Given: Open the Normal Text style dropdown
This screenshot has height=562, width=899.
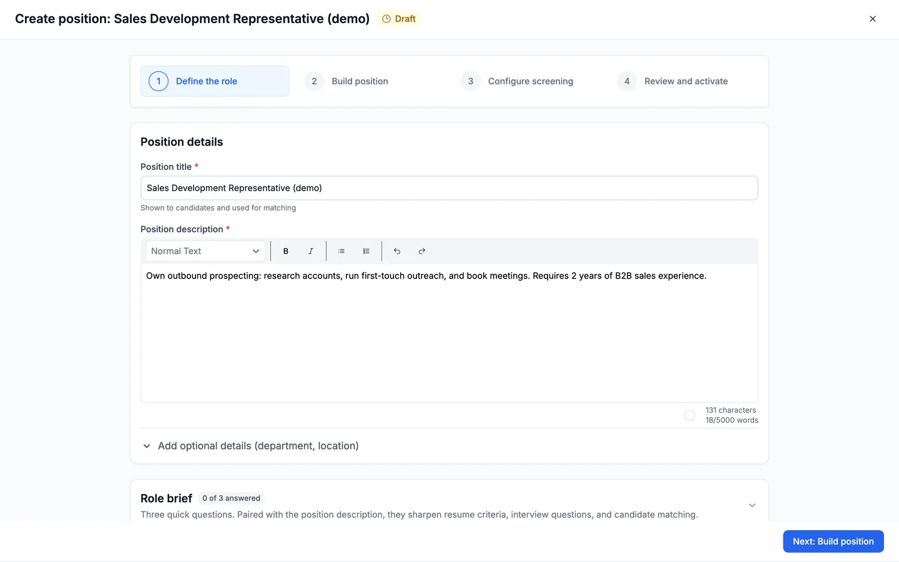Looking at the screenshot, I should (205, 251).
